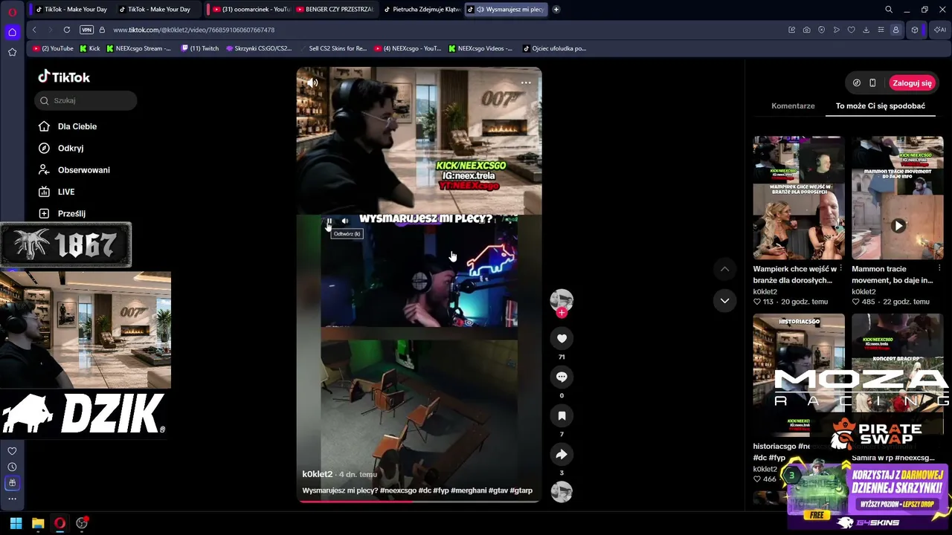Screen dimensions: 952x535
Task: Open the Opera AI button
Action: [939, 30]
